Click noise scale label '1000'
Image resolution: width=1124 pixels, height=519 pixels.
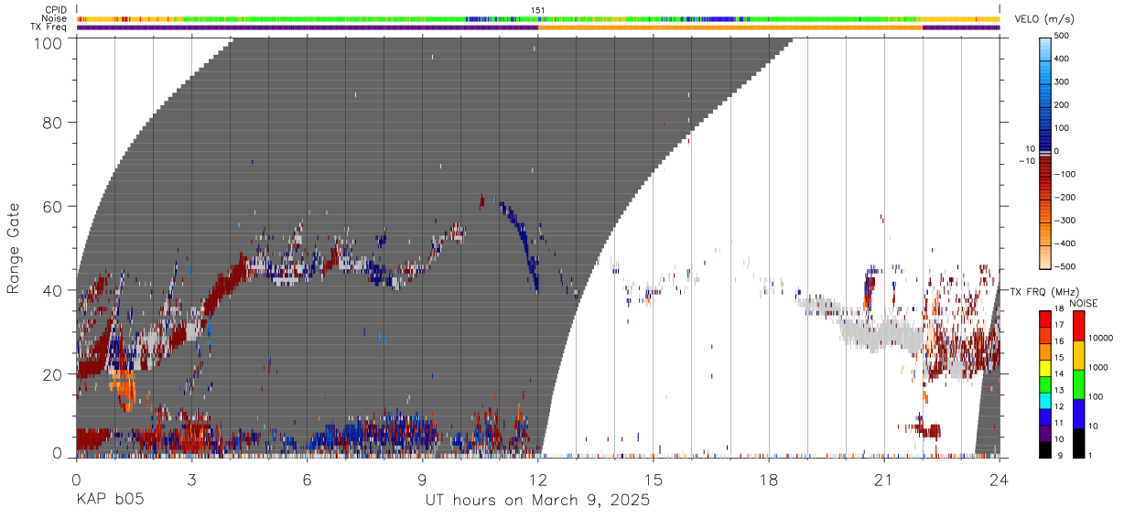1098,368
